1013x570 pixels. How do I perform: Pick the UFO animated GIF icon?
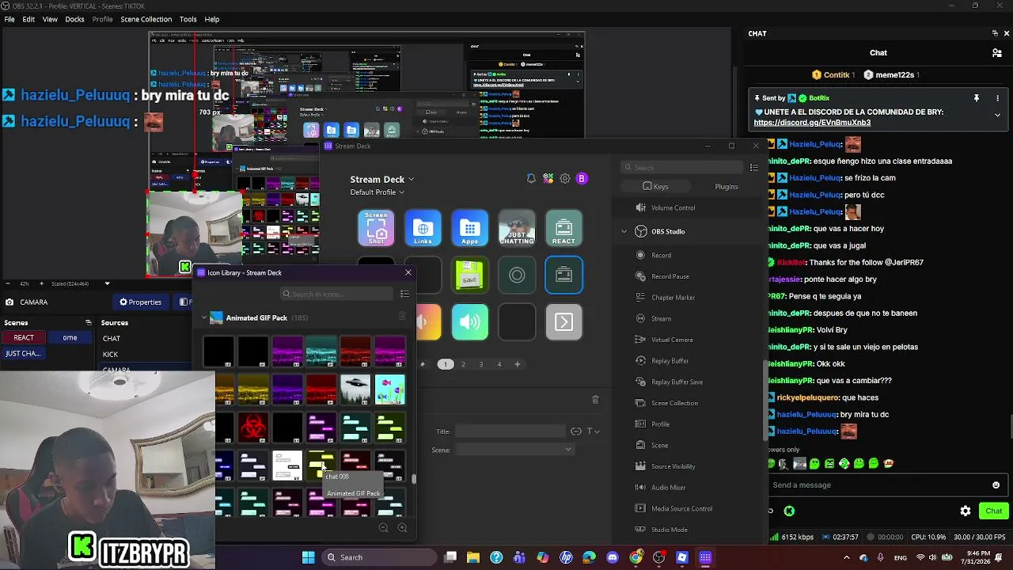[355, 389]
